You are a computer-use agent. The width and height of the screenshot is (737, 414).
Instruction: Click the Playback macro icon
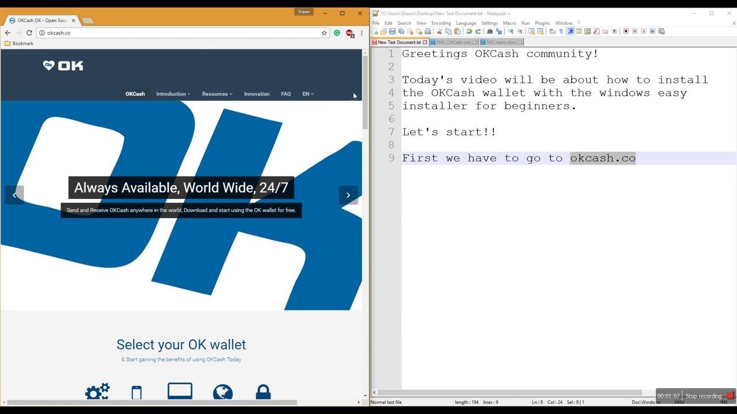coord(644,31)
